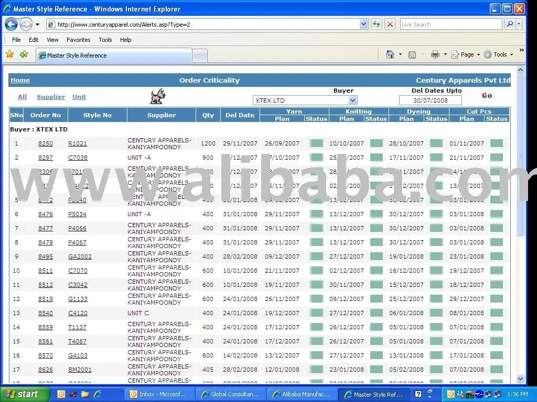Click Yarn status swatch for order 8250
Screen dimensions: 537x402
(316, 143)
